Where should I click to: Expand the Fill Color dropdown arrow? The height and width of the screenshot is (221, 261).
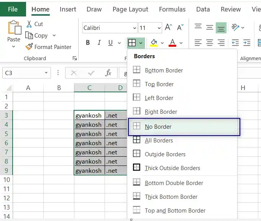(162, 43)
